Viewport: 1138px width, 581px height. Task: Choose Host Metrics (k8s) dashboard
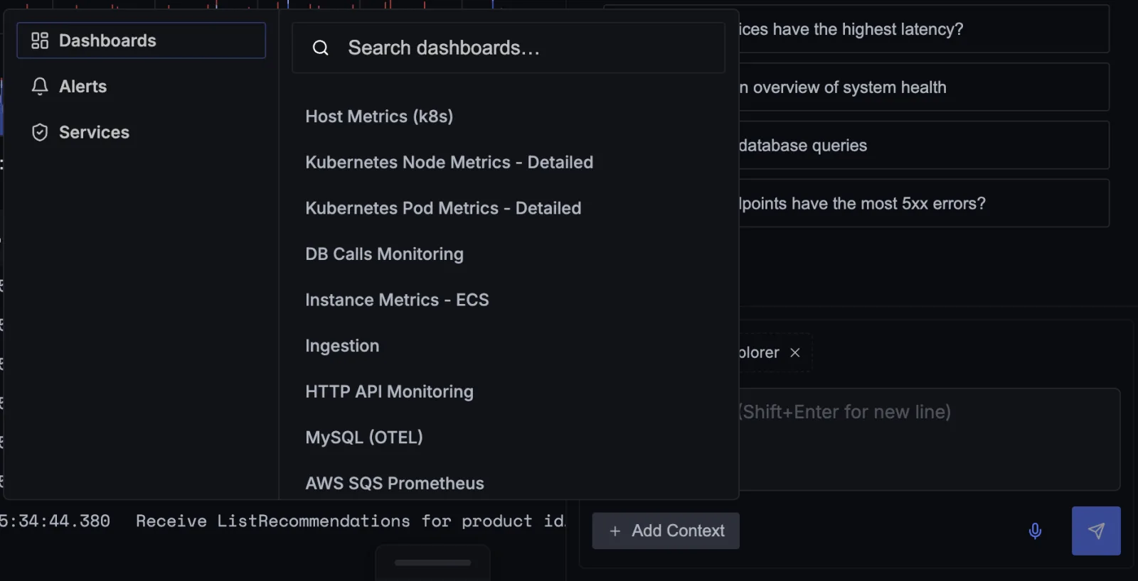[x=379, y=116]
